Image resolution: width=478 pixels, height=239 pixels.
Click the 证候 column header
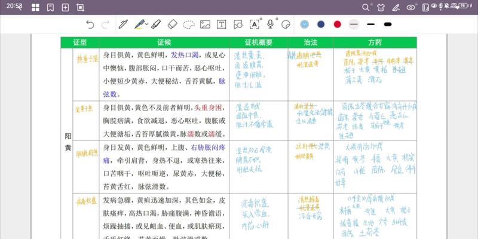pyautogui.click(x=164, y=42)
